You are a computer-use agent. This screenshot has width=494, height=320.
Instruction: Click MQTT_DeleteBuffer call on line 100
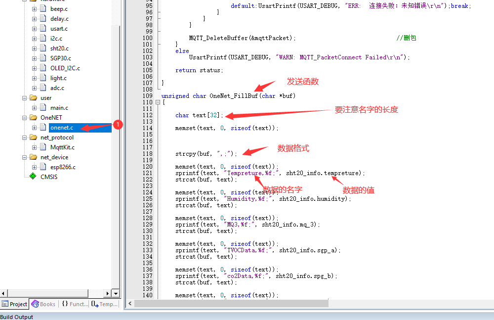click(242, 38)
